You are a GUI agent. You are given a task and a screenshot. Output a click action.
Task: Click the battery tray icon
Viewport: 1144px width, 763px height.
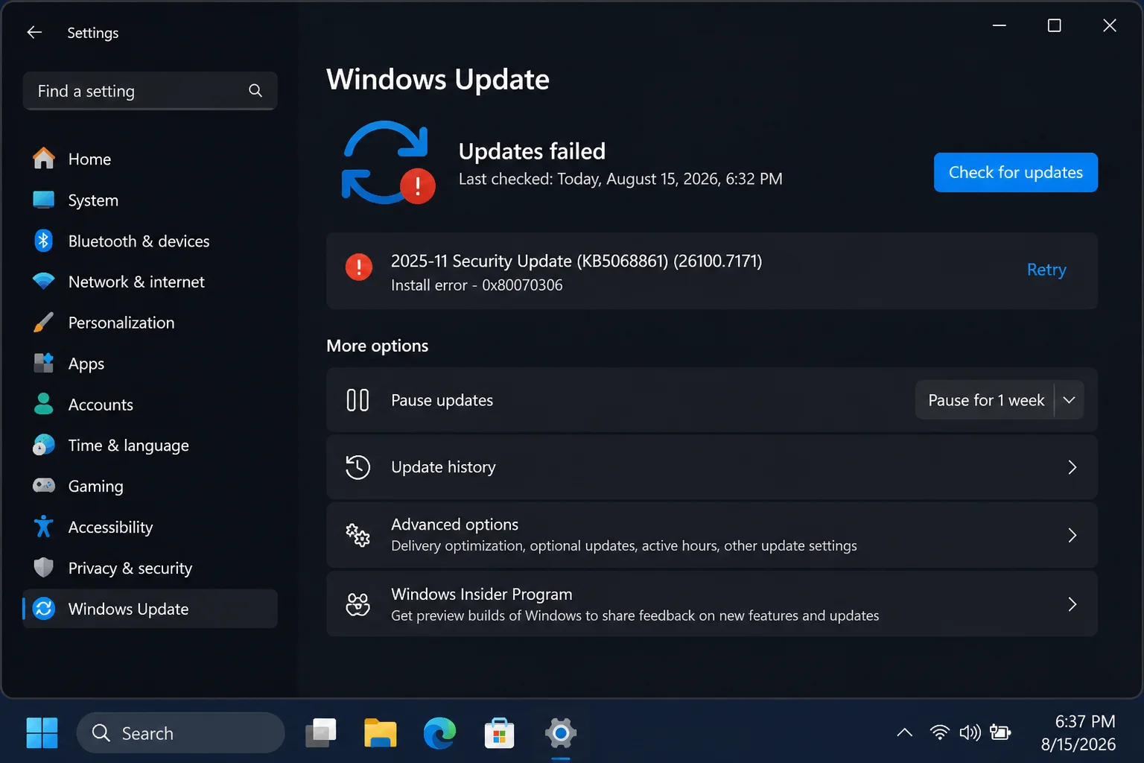pos(1000,732)
